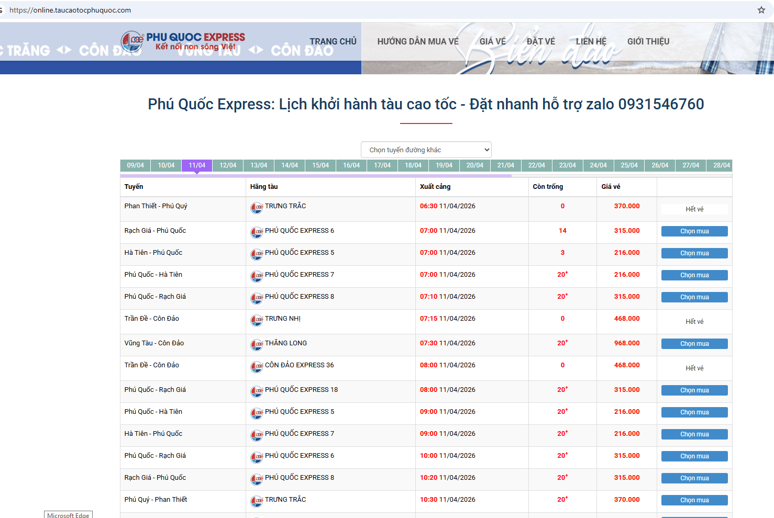Open the LIÊN HỆ menu item
Screen dimensions: 774x518
coord(591,41)
